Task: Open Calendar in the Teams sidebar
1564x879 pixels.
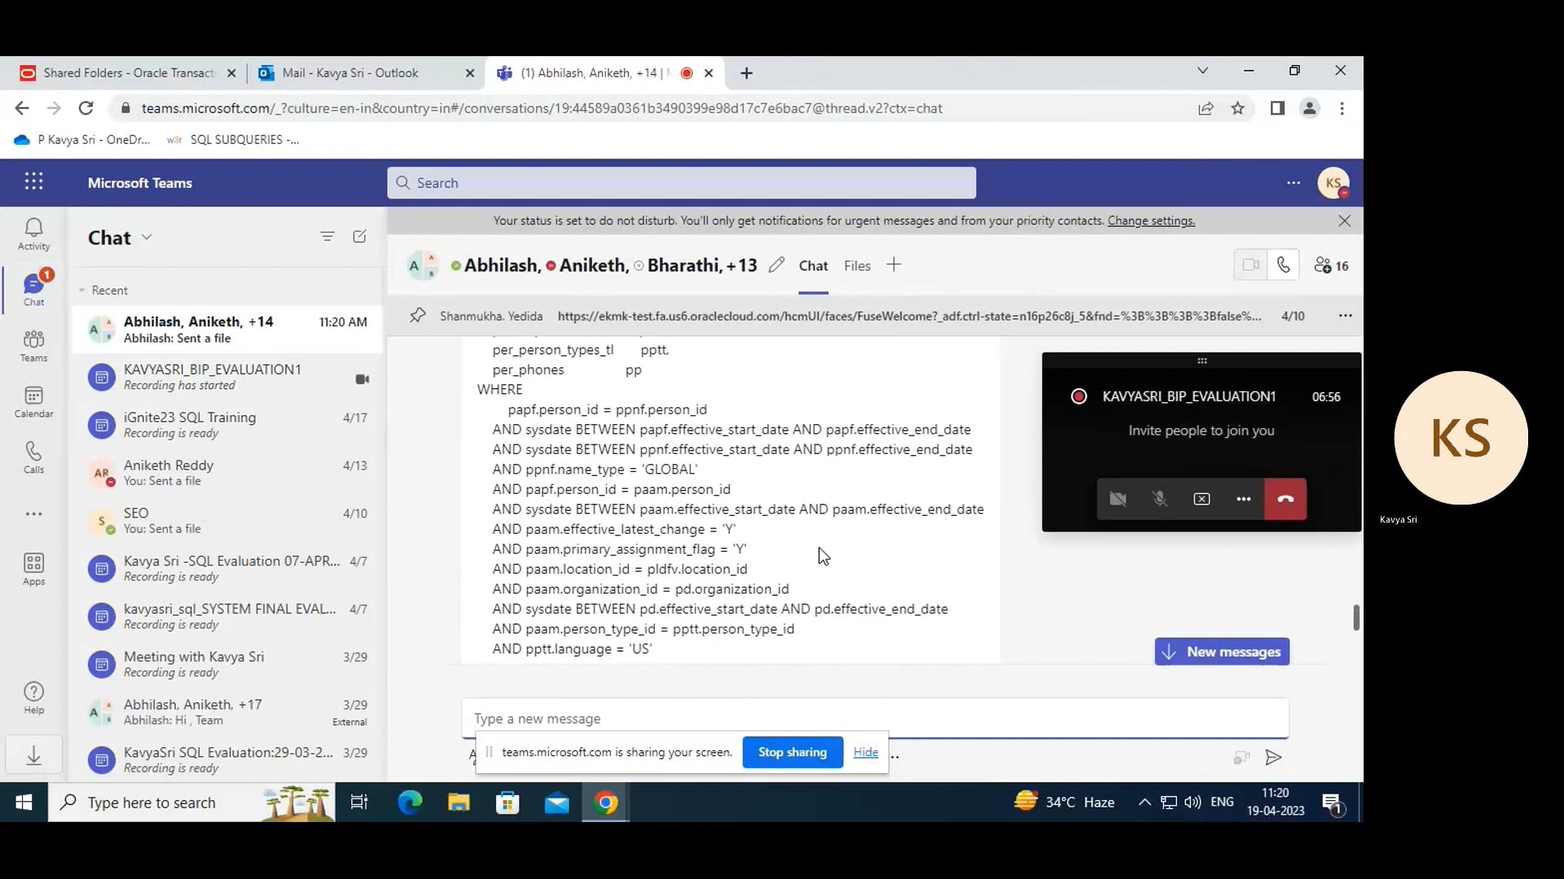Action: [33, 401]
